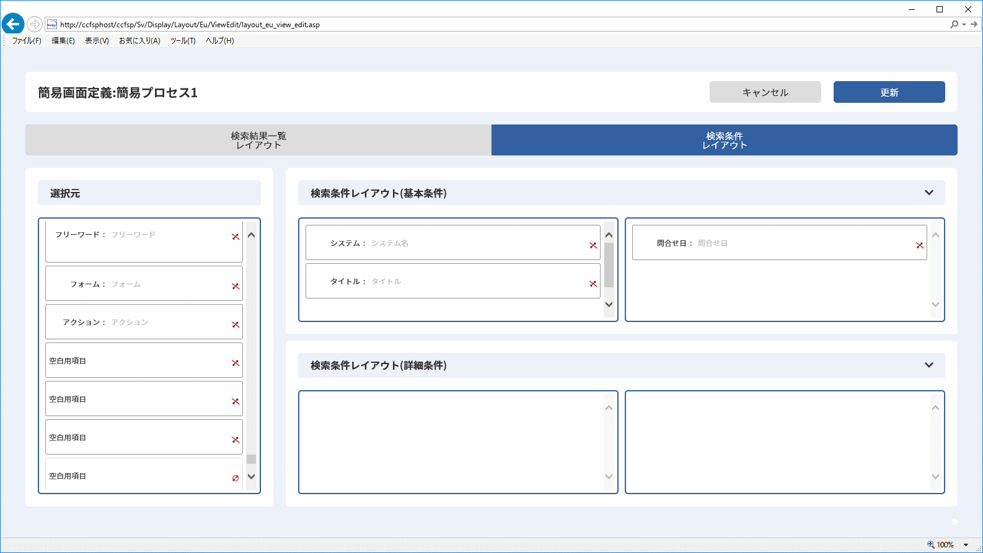Switch to the 検索結果一覧 レイアウト tab
Screen dimensions: 983x553
pyautogui.click(x=258, y=140)
